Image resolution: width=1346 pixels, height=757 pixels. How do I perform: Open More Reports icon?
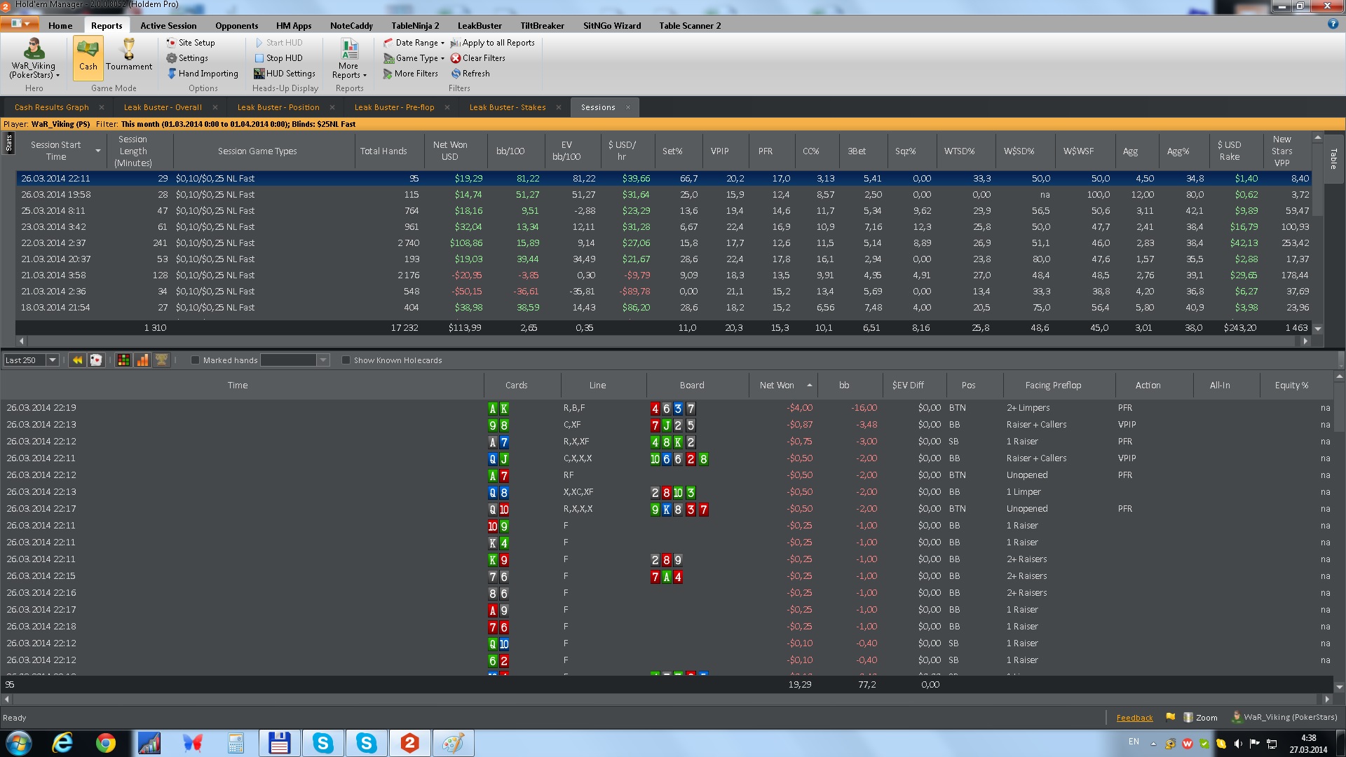349,50
